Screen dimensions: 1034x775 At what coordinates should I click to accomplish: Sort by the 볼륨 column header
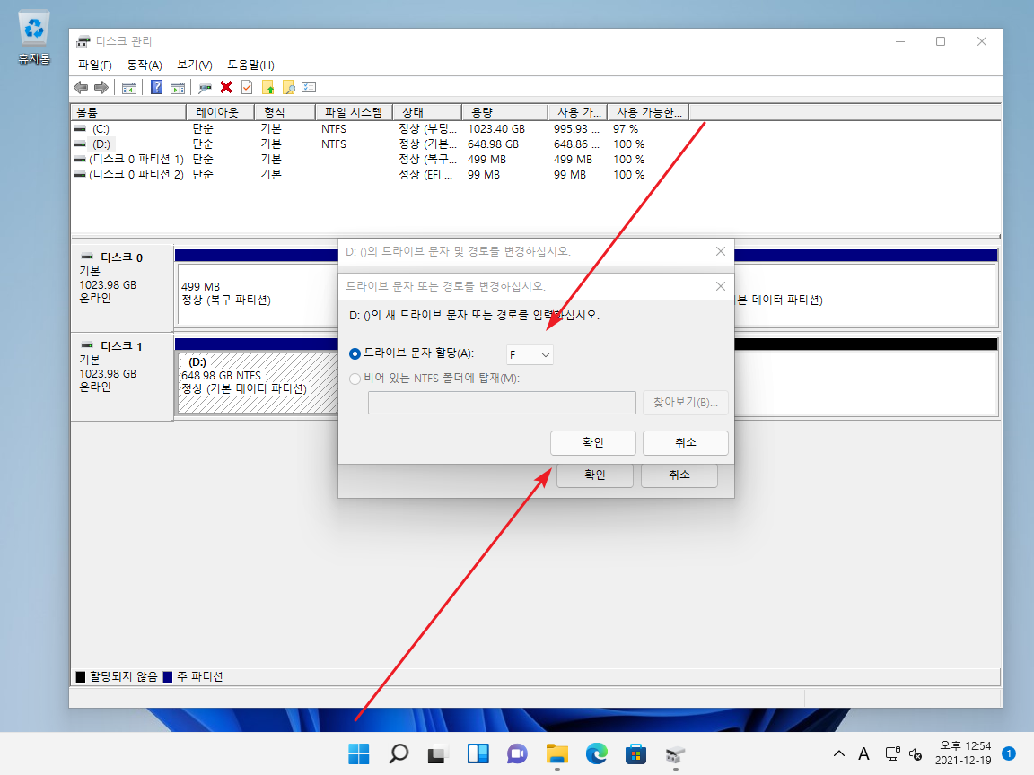128,113
